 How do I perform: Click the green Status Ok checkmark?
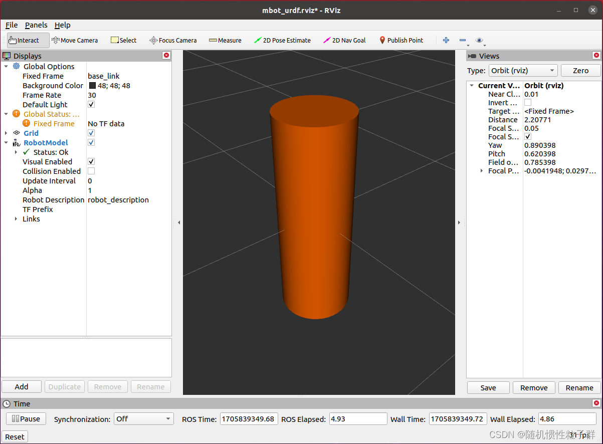pos(27,152)
